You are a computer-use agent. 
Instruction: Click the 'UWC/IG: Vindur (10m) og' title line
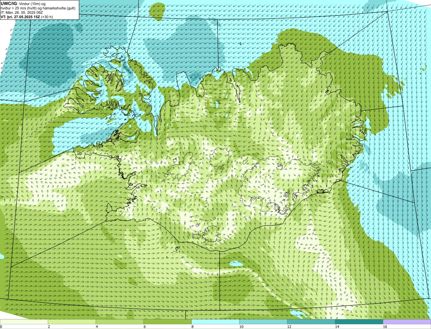point(23,3)
